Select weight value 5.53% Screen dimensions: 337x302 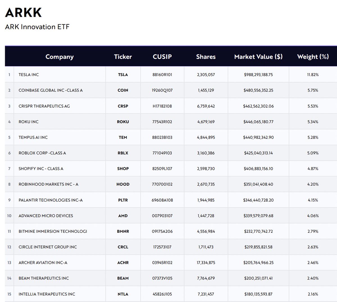(x=313, y=106)
